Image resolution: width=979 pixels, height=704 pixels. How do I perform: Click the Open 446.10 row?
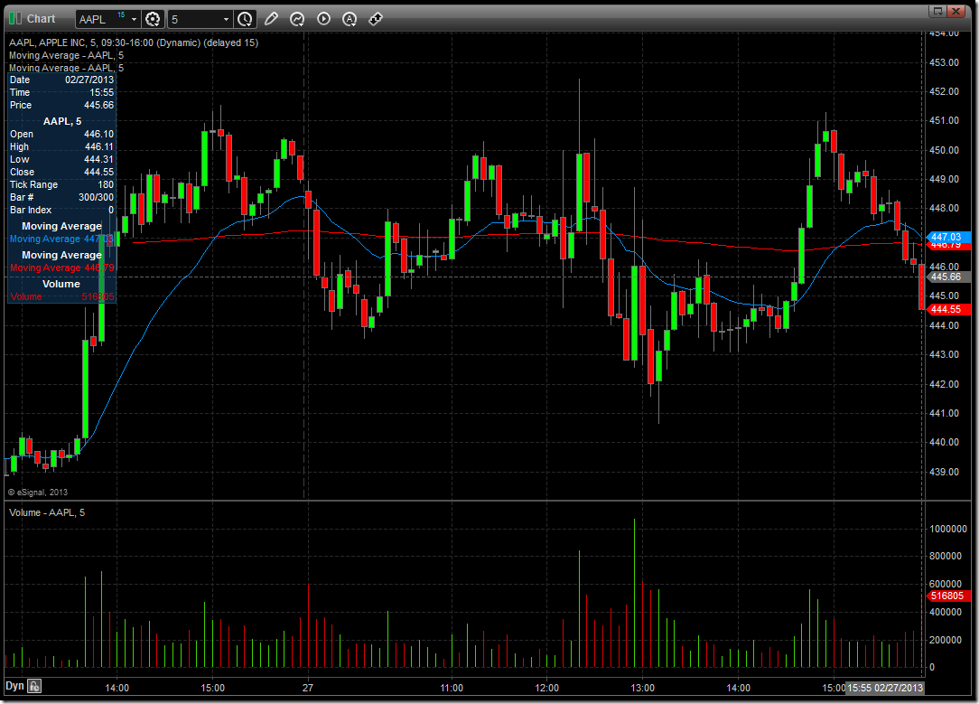click(x=61, y=134)
